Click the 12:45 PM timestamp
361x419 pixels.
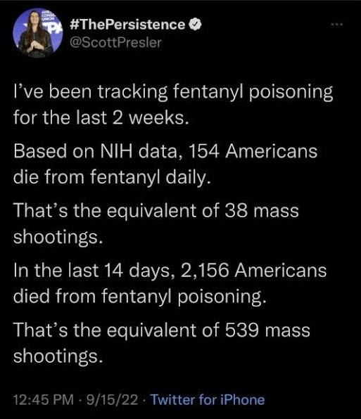[43, 400]
